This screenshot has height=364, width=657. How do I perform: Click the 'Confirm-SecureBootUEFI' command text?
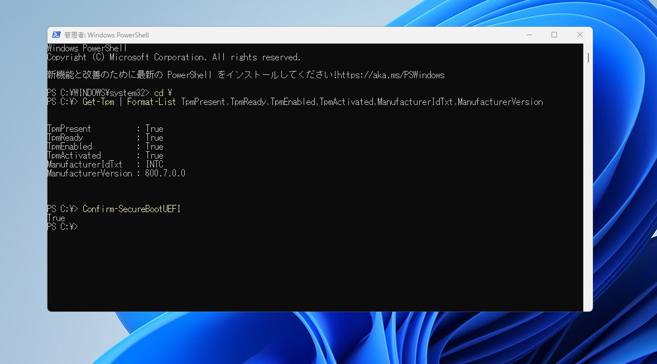pos(132,209)
